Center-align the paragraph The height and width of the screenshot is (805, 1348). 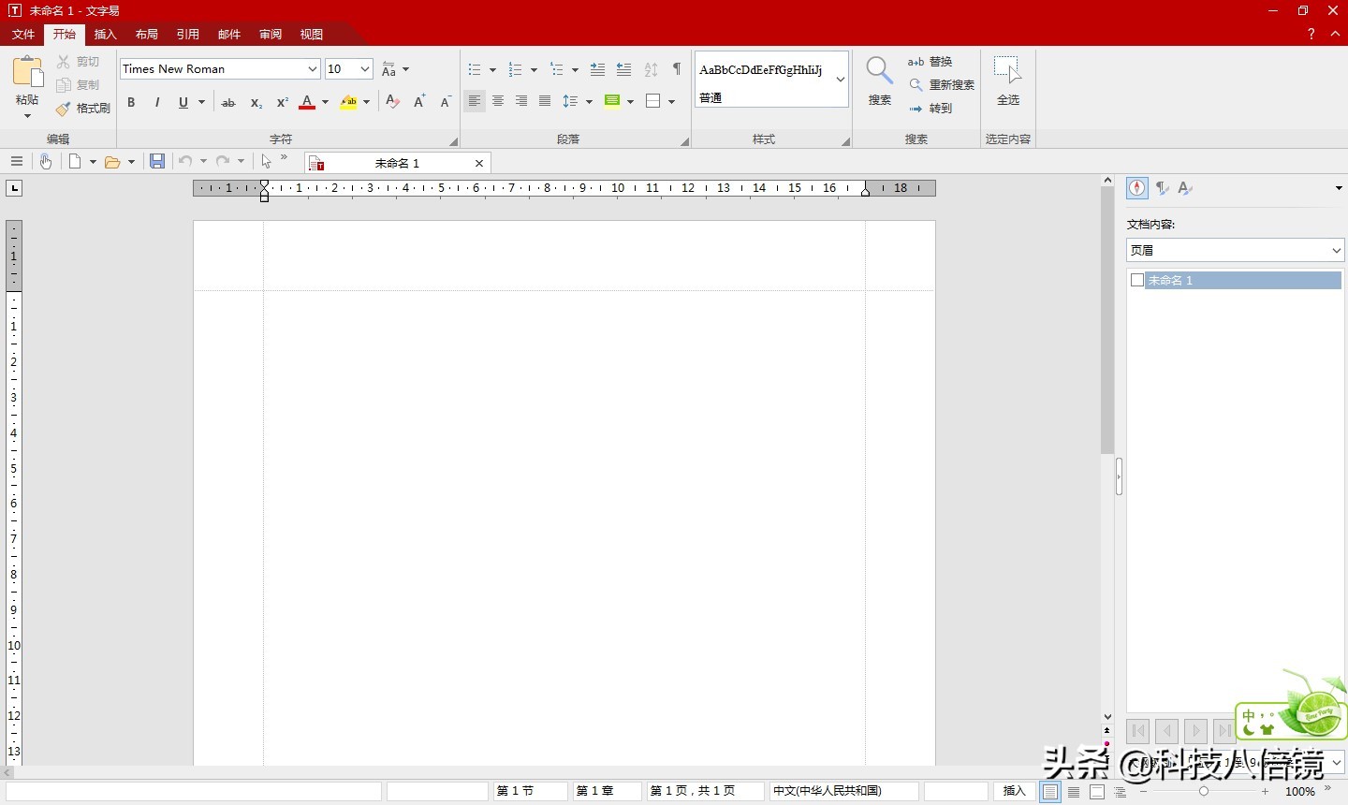498,101
